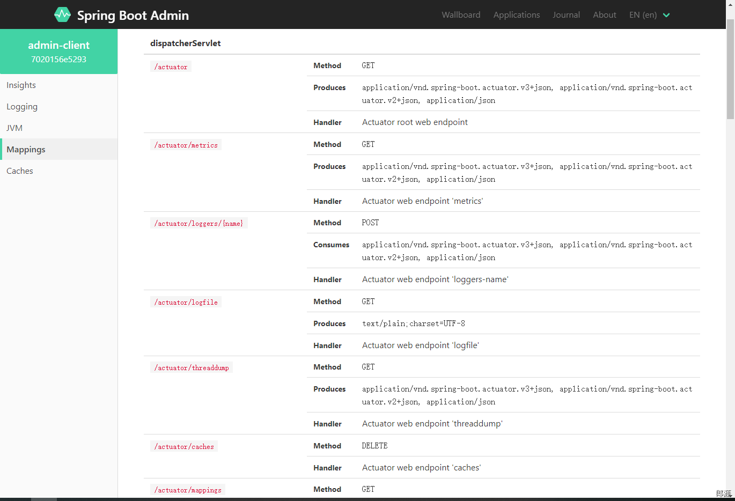Click the /actuator/caches path tag
The width and height of the screenshot is (735, 501).
click(184, 446)
